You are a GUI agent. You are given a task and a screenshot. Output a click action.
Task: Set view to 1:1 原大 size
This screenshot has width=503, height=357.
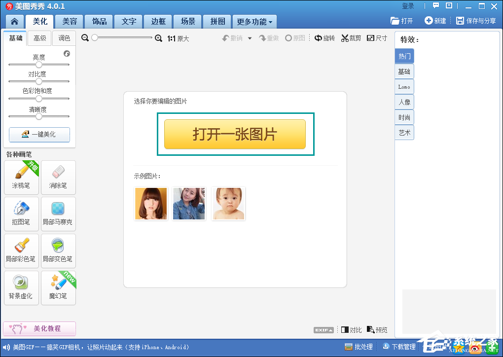[x=178, y=38]
